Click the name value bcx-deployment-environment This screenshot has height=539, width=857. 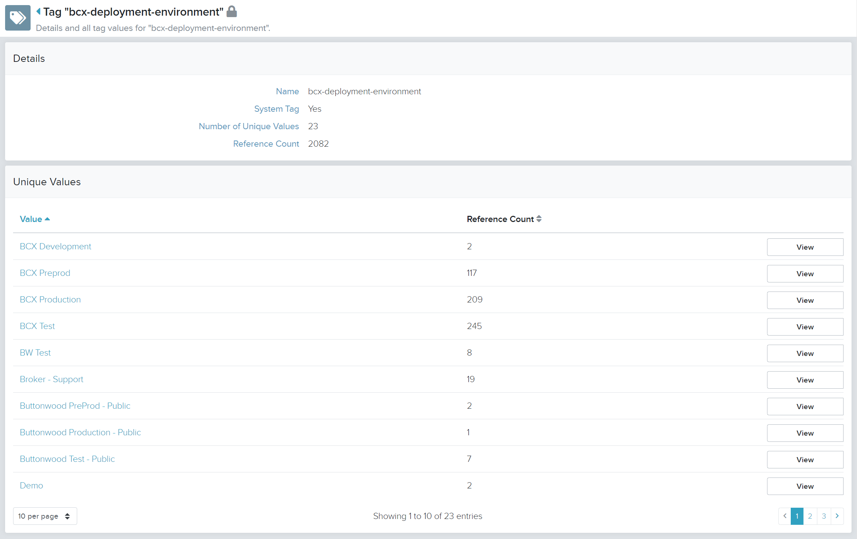click(364, 91)
